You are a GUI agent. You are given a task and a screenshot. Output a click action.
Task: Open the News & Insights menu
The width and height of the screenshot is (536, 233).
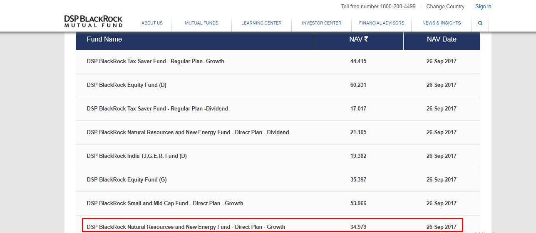pyautogui.click(x=442, y=23)
